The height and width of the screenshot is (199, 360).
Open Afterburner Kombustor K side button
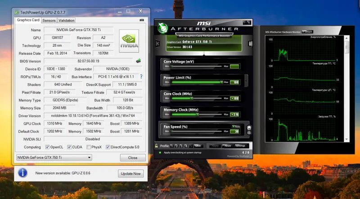pyautogui.click(x=157, y=44)
